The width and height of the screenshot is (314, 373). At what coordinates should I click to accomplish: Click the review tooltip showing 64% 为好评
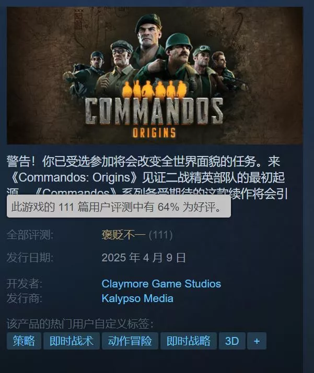tap(119, 206)
